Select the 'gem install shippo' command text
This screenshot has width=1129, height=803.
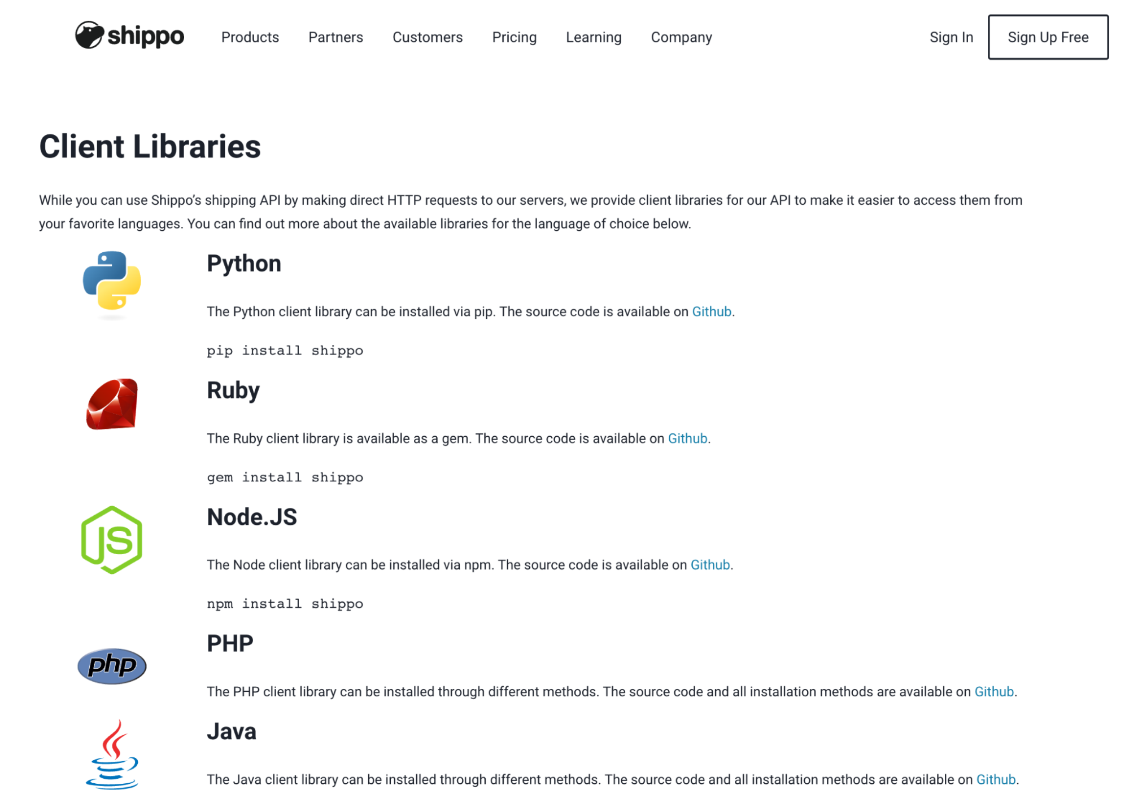[x=285, y=477]
